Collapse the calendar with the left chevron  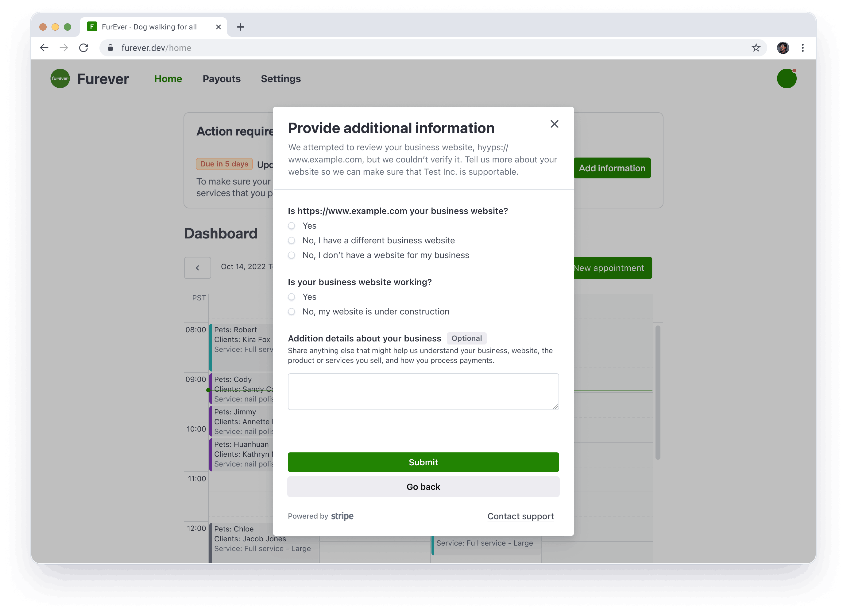197,268
